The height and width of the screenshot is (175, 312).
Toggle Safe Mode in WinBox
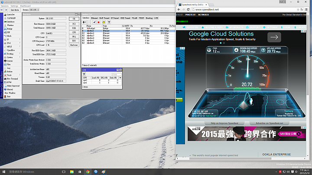(15, 10)
